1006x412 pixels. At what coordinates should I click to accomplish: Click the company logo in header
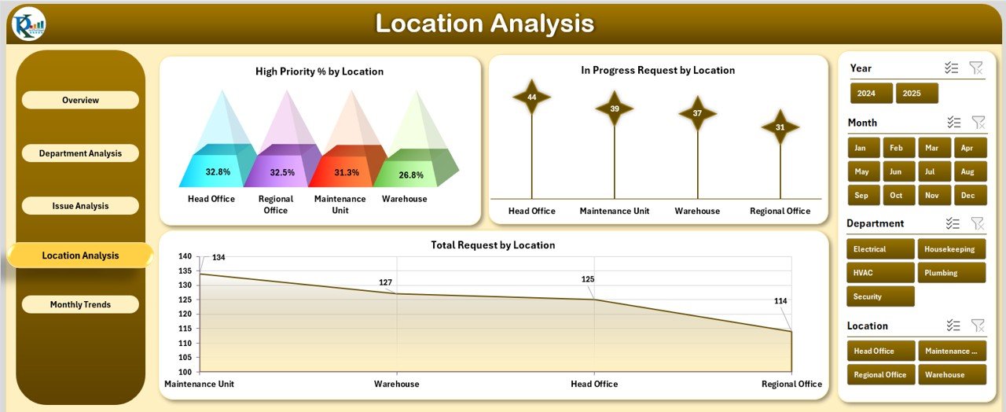29,25
